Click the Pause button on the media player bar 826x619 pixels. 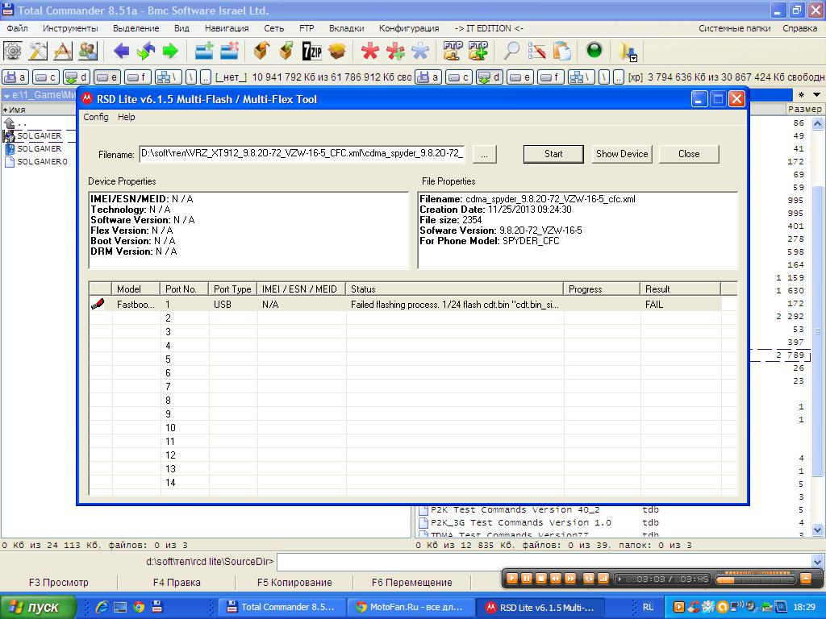tap(526, 579)
